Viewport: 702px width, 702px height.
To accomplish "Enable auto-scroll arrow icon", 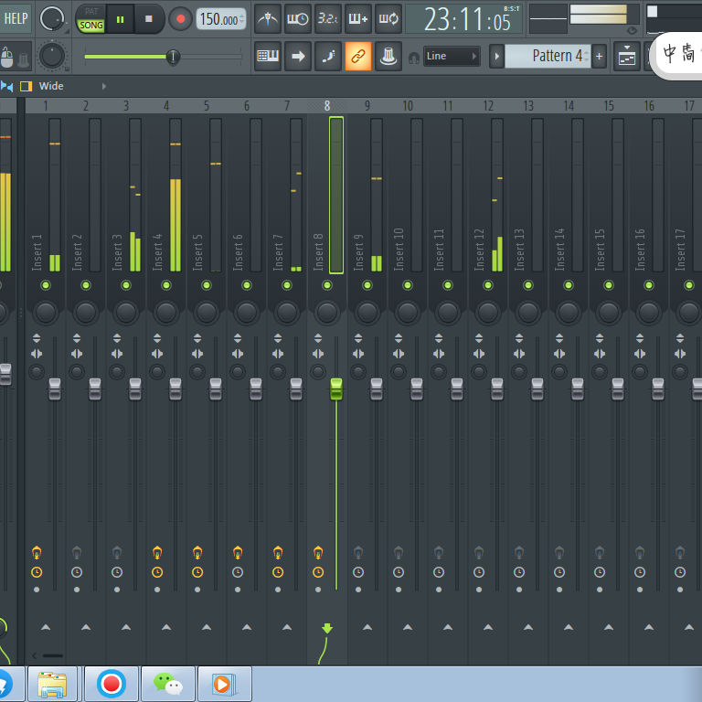I will coord(298,56).
